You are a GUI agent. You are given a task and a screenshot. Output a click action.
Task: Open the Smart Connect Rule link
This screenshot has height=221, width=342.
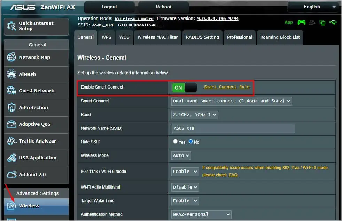pos(227,87)
